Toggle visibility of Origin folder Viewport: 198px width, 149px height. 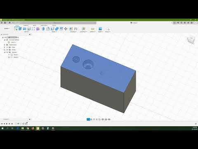point(7,47)
